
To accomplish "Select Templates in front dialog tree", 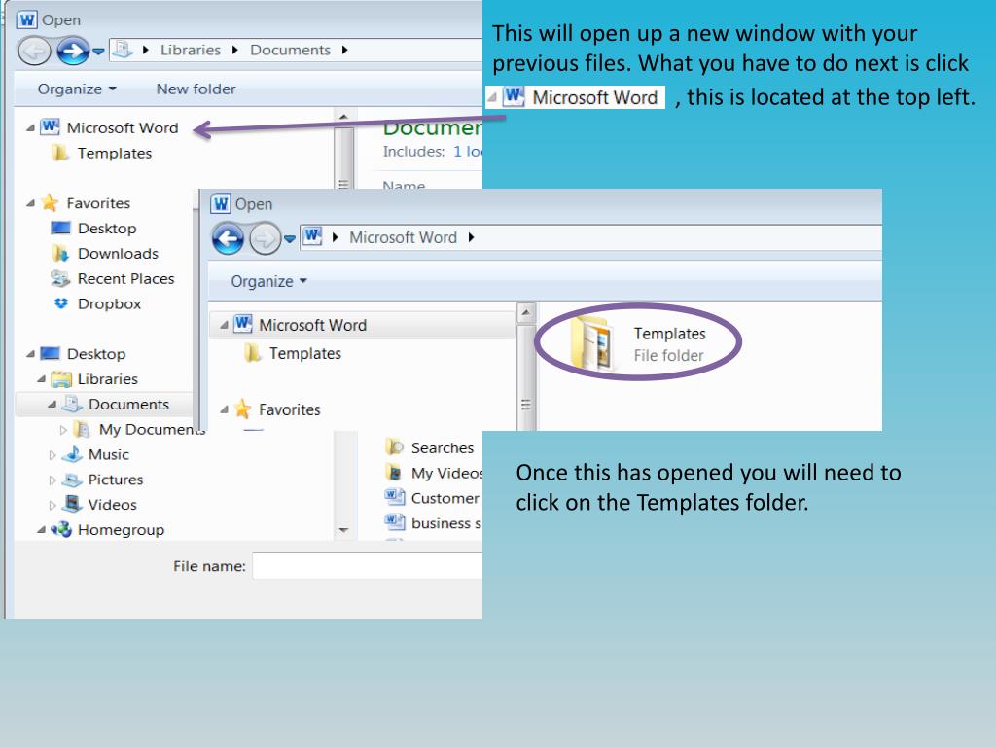I will click(304, 354).
